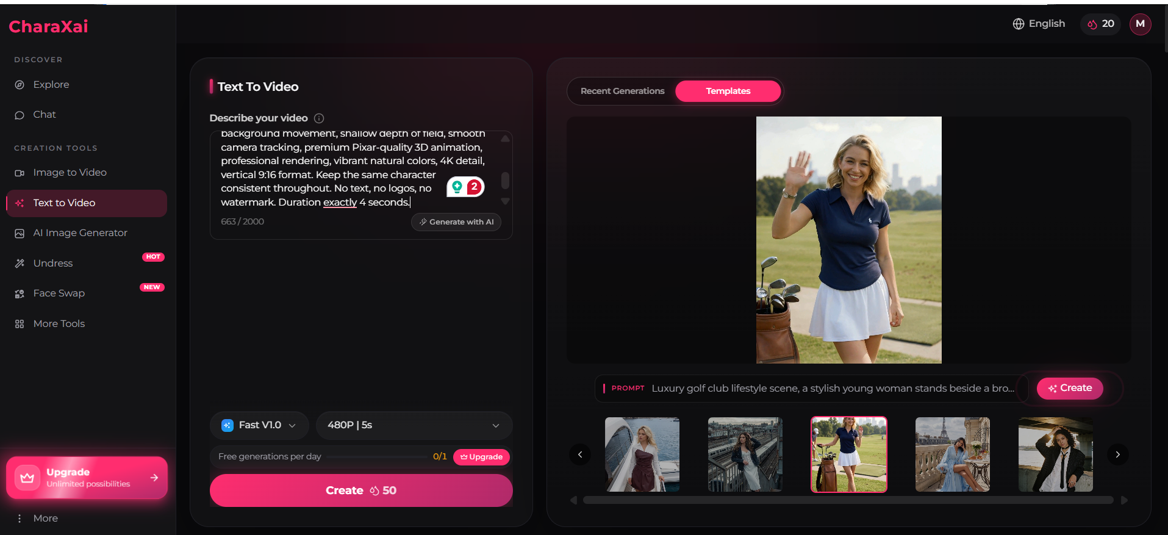Open the Explore page from the sidebar
The image size is (1168, 535).
tap(51, 85)
